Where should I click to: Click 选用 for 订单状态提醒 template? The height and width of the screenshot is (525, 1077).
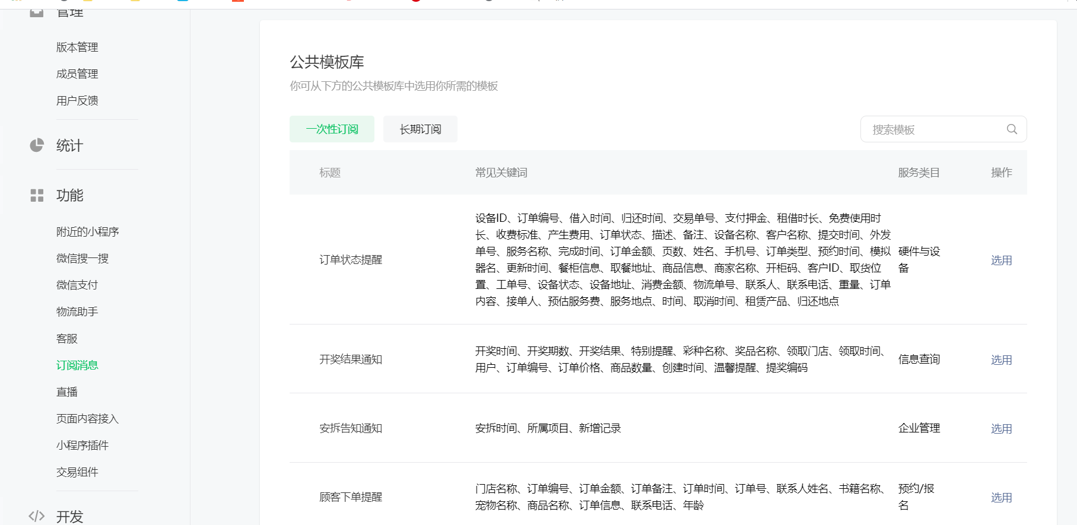click(1001, 260)
